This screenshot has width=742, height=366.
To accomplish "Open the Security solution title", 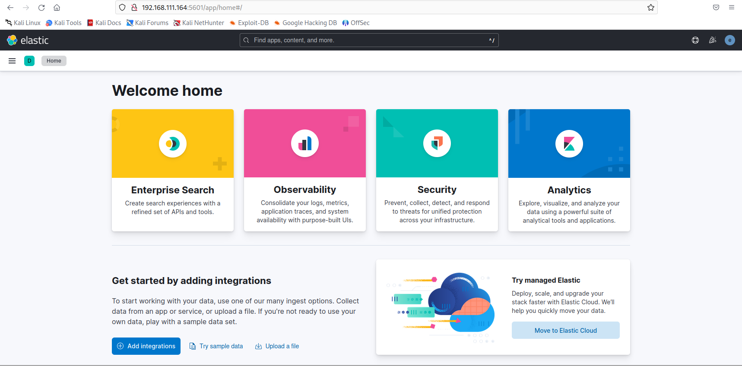I will 437,189.
